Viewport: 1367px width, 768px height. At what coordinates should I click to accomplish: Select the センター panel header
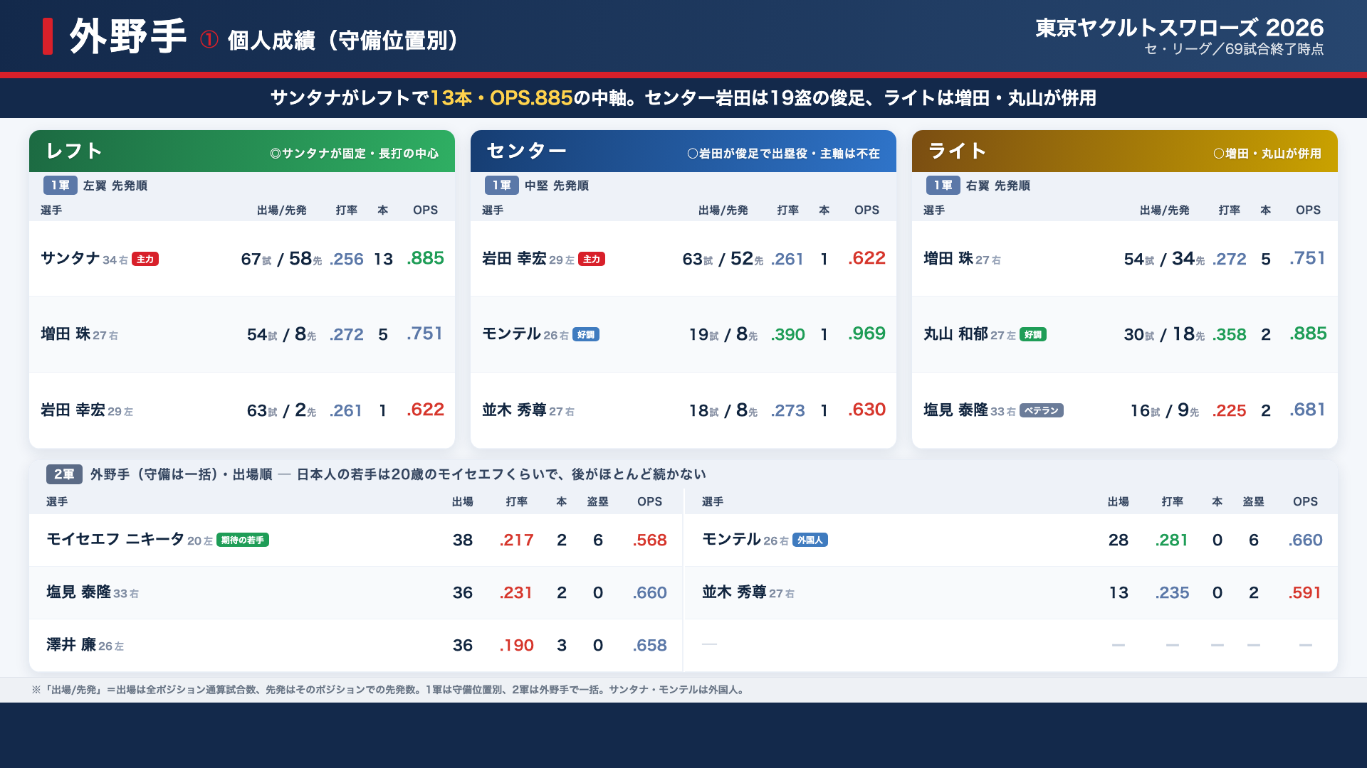pyautogui.click(x=683, y=151)
